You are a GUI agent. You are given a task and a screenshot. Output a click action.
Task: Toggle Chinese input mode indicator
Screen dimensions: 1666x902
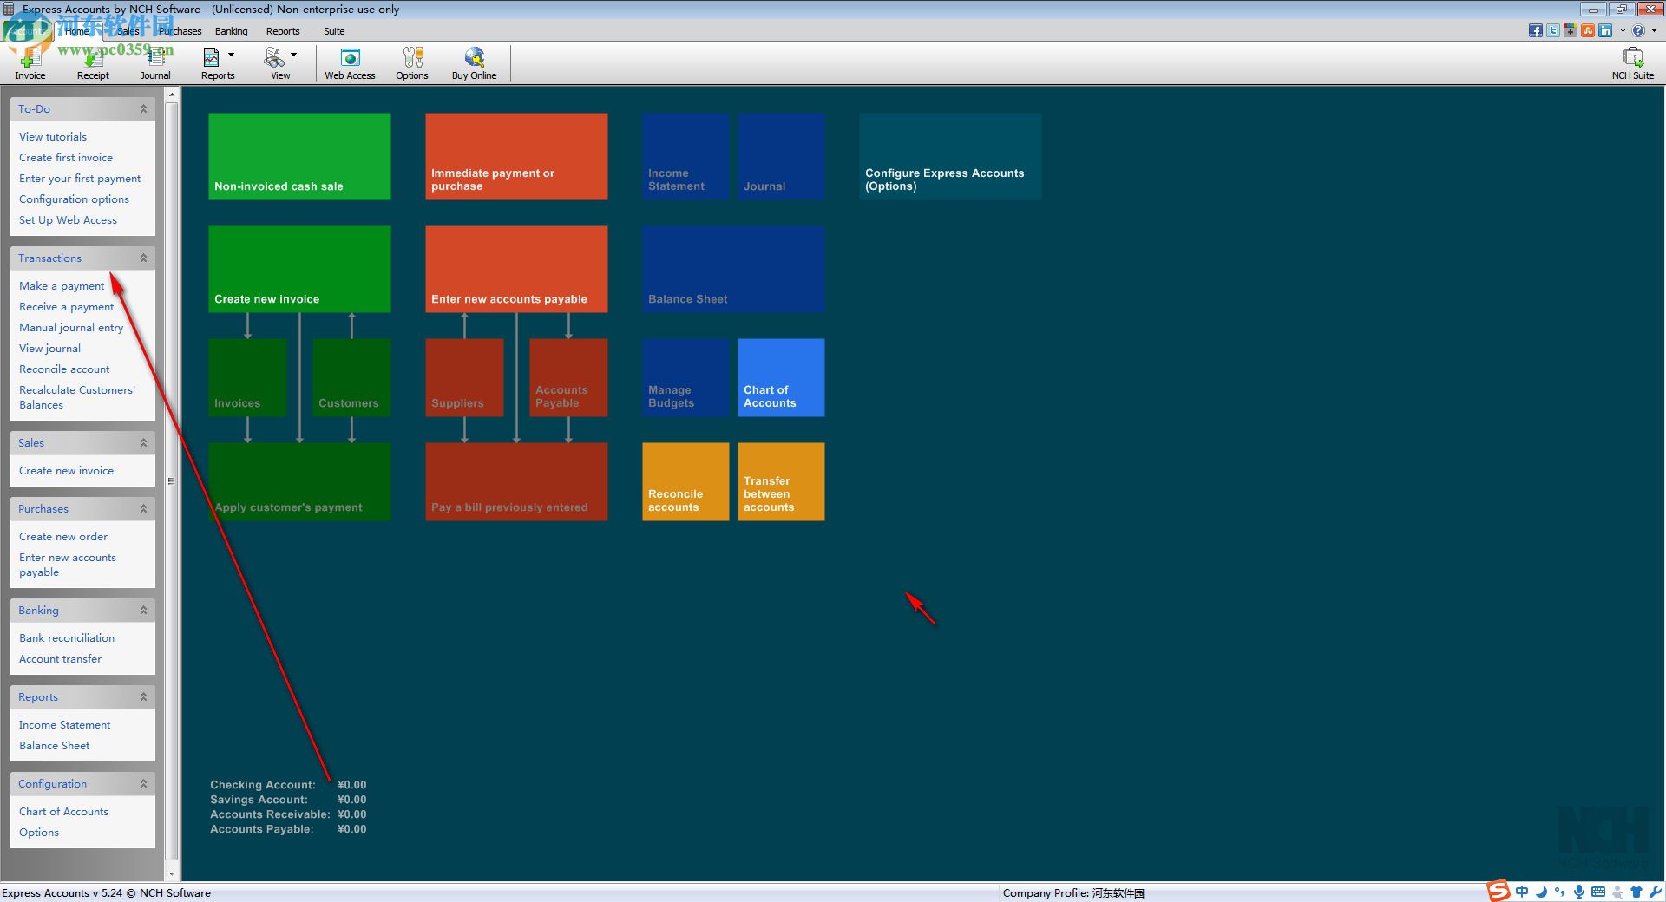[1522, 892]
